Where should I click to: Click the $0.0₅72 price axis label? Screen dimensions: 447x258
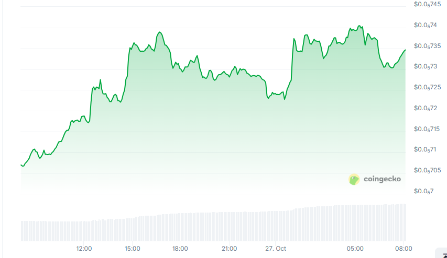tap(426, 108)
